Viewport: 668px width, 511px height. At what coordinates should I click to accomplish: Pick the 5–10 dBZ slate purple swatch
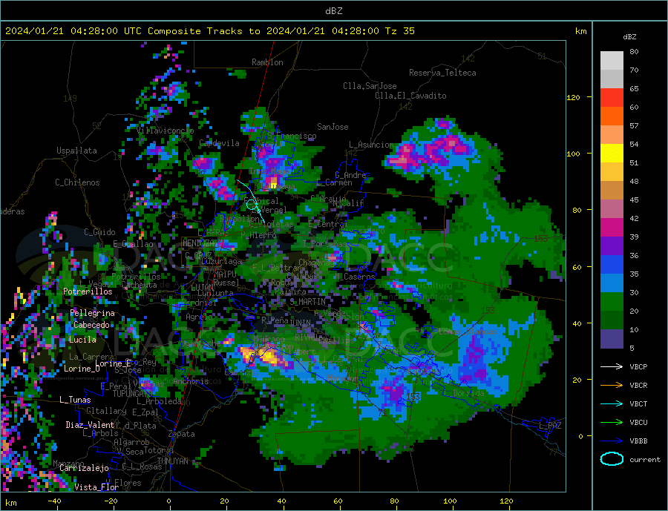click(612, 339)
